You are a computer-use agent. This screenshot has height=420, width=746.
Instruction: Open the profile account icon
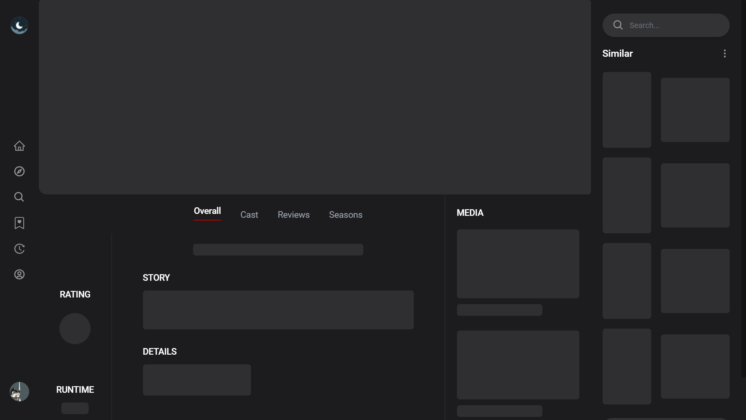(x=19, y=275)
